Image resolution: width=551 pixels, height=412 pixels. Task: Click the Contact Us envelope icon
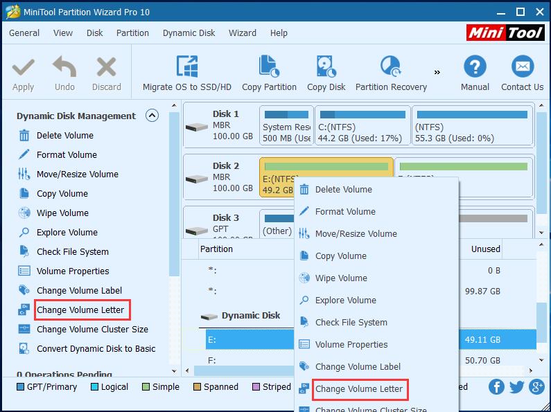pyautogui.click(x=523, y=66)
